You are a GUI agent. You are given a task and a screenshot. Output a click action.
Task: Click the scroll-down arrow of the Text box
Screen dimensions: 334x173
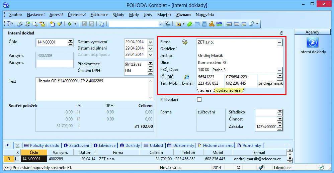[x=151, y=98]
